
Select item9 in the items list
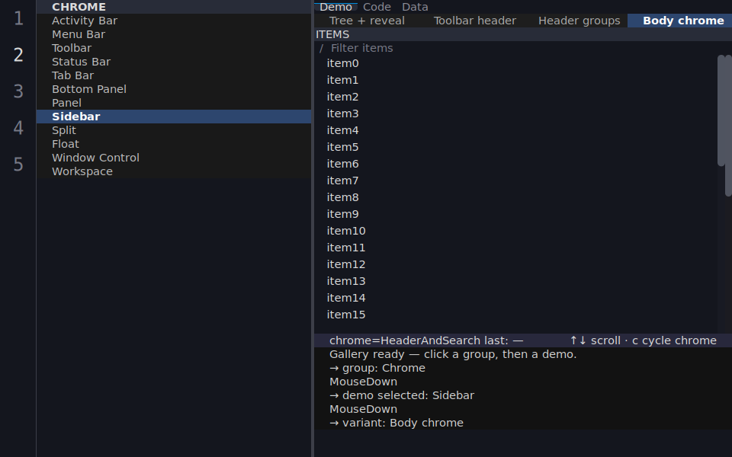[516, 215]
